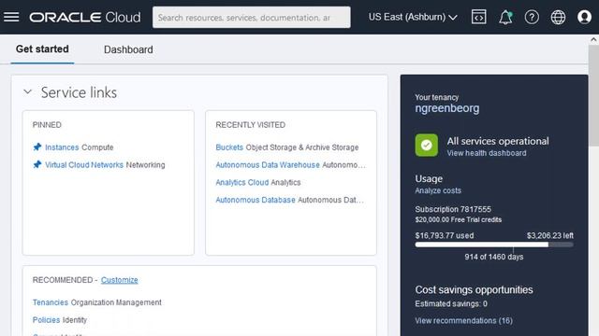Click the PINNED heading
Screen dimensions: 599x336
[x=47, y=125]
